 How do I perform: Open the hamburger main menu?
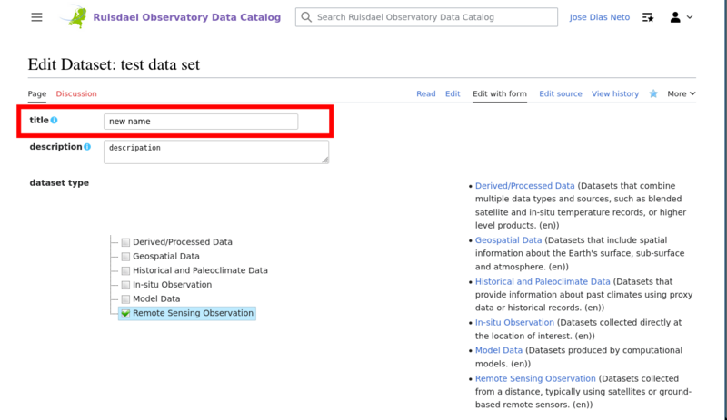(36, 17)
